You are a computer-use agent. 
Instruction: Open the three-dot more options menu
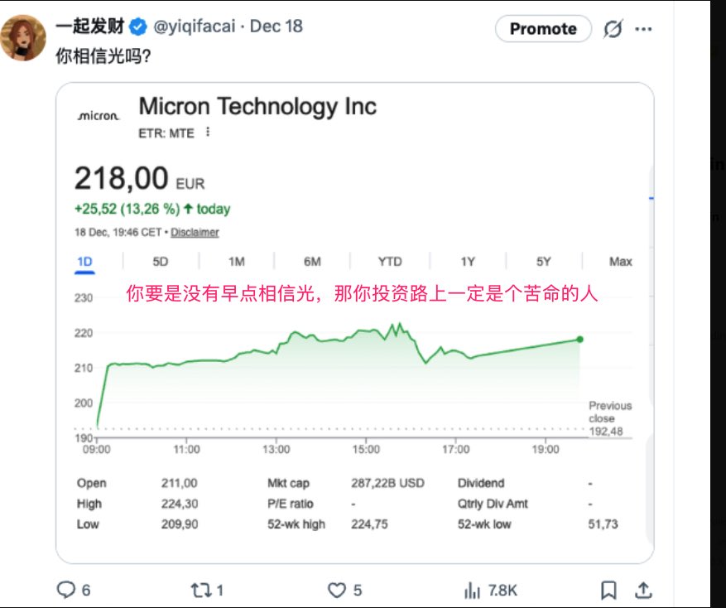[643, 29]
